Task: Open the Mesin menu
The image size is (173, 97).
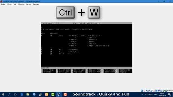Action: 9,4
